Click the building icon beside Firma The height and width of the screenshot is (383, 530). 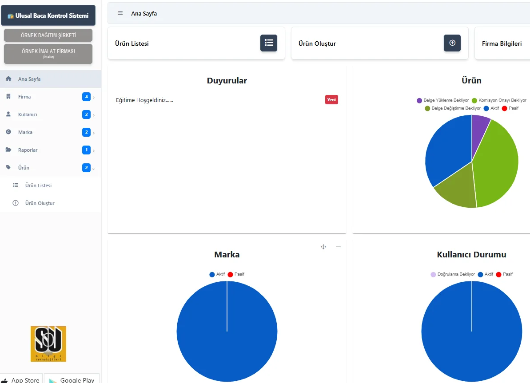pyautogui.click(x=8, y=97)
